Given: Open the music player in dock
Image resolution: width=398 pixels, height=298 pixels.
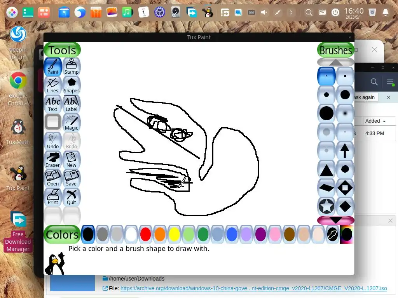Looking at the screenshot, I should (x=127, y=12).
